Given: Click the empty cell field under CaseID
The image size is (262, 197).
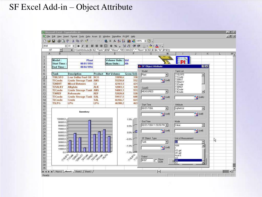Looking at the screenshot, I should (151, 97).
